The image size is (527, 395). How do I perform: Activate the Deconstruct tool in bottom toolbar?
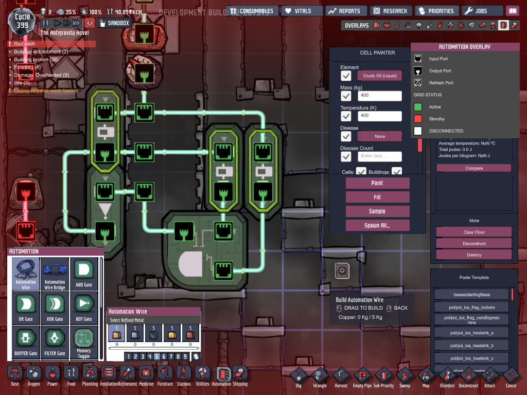point(468,378)
